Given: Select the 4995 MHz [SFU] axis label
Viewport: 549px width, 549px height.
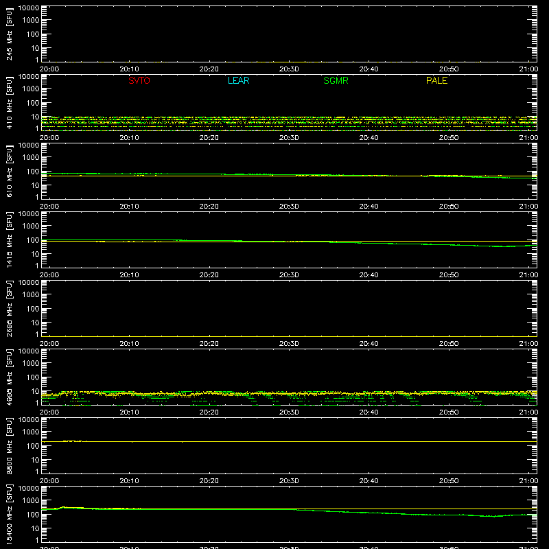Looking at the screenshot, I should tap(10, 377).
